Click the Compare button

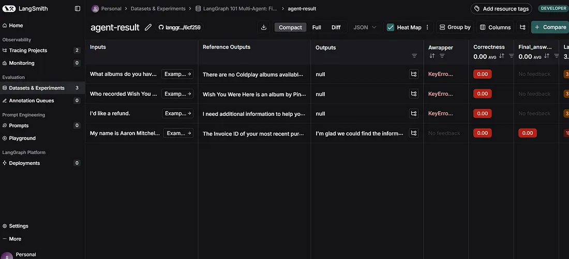point(550,27)
